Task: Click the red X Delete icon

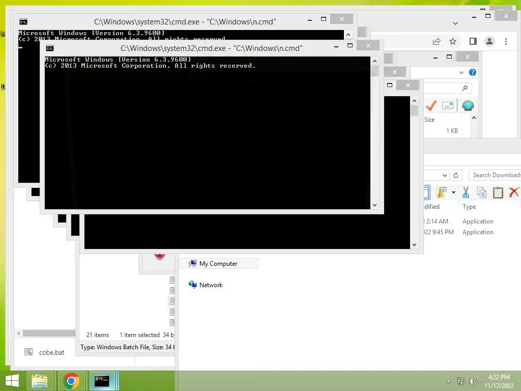Action: [x=514, y=192]
